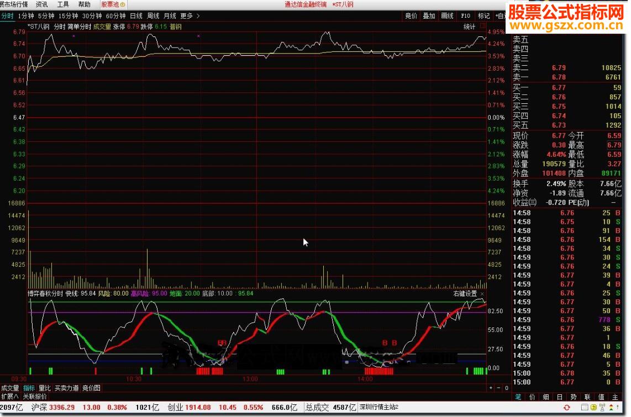Expand the 更多 periods chevron

click(198, 16)
